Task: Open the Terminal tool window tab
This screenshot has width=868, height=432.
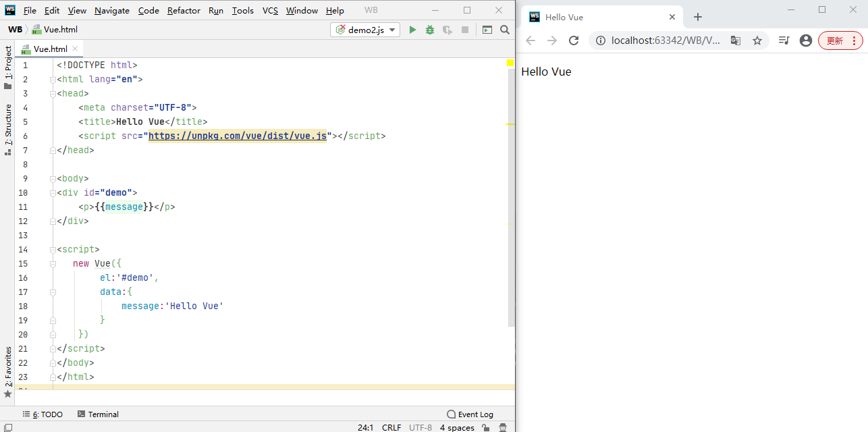Action: [98, 414]
